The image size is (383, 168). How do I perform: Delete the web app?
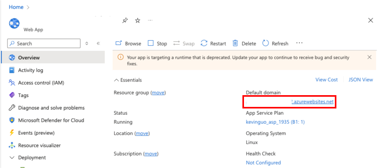click(x=244, y=43)
